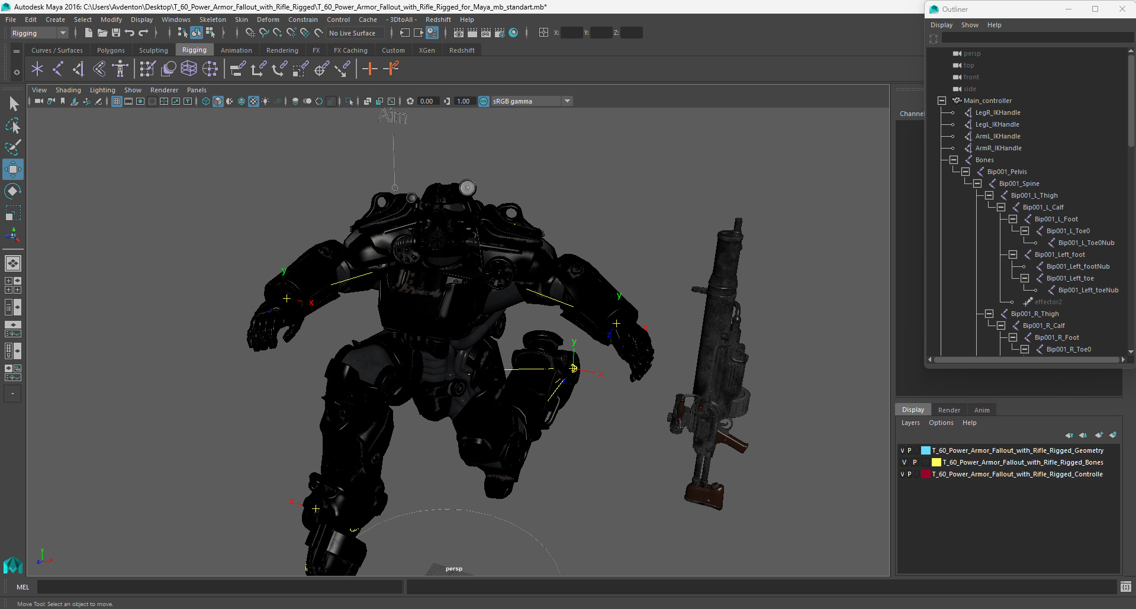Open the Options menu in layer editor
Image resolution: width=1136 pixels, height=609 pixels.
941,423
